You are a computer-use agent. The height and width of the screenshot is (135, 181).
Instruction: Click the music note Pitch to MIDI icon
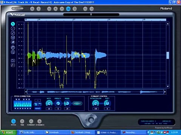(13, 65)
